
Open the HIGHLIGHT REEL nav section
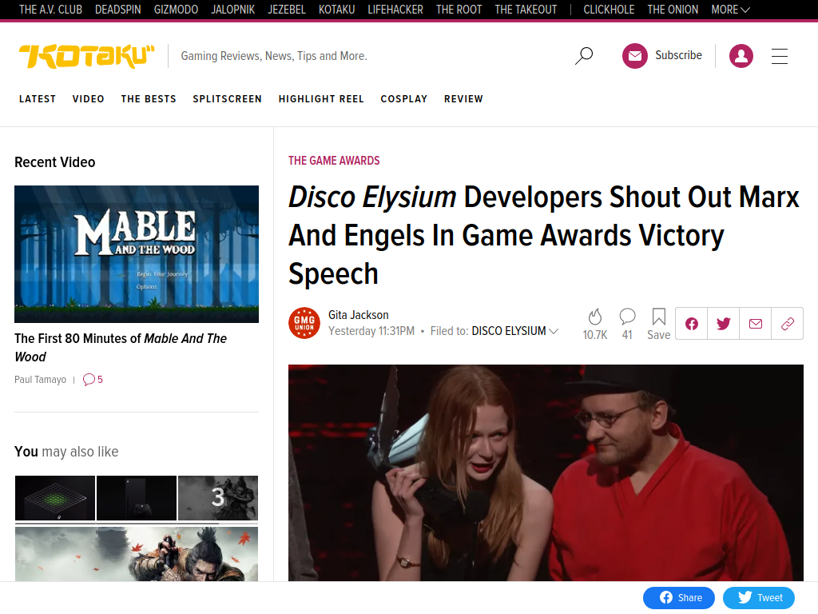[x=321, y=98]
